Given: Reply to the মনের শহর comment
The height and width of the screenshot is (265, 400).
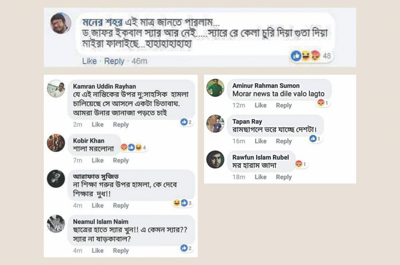Looking at the screenshot, I should 114,61.
